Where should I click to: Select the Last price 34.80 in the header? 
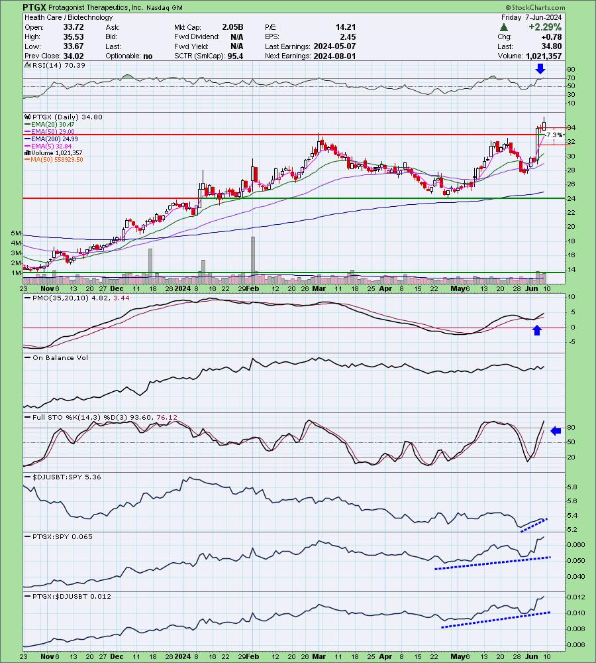(552, 46)
